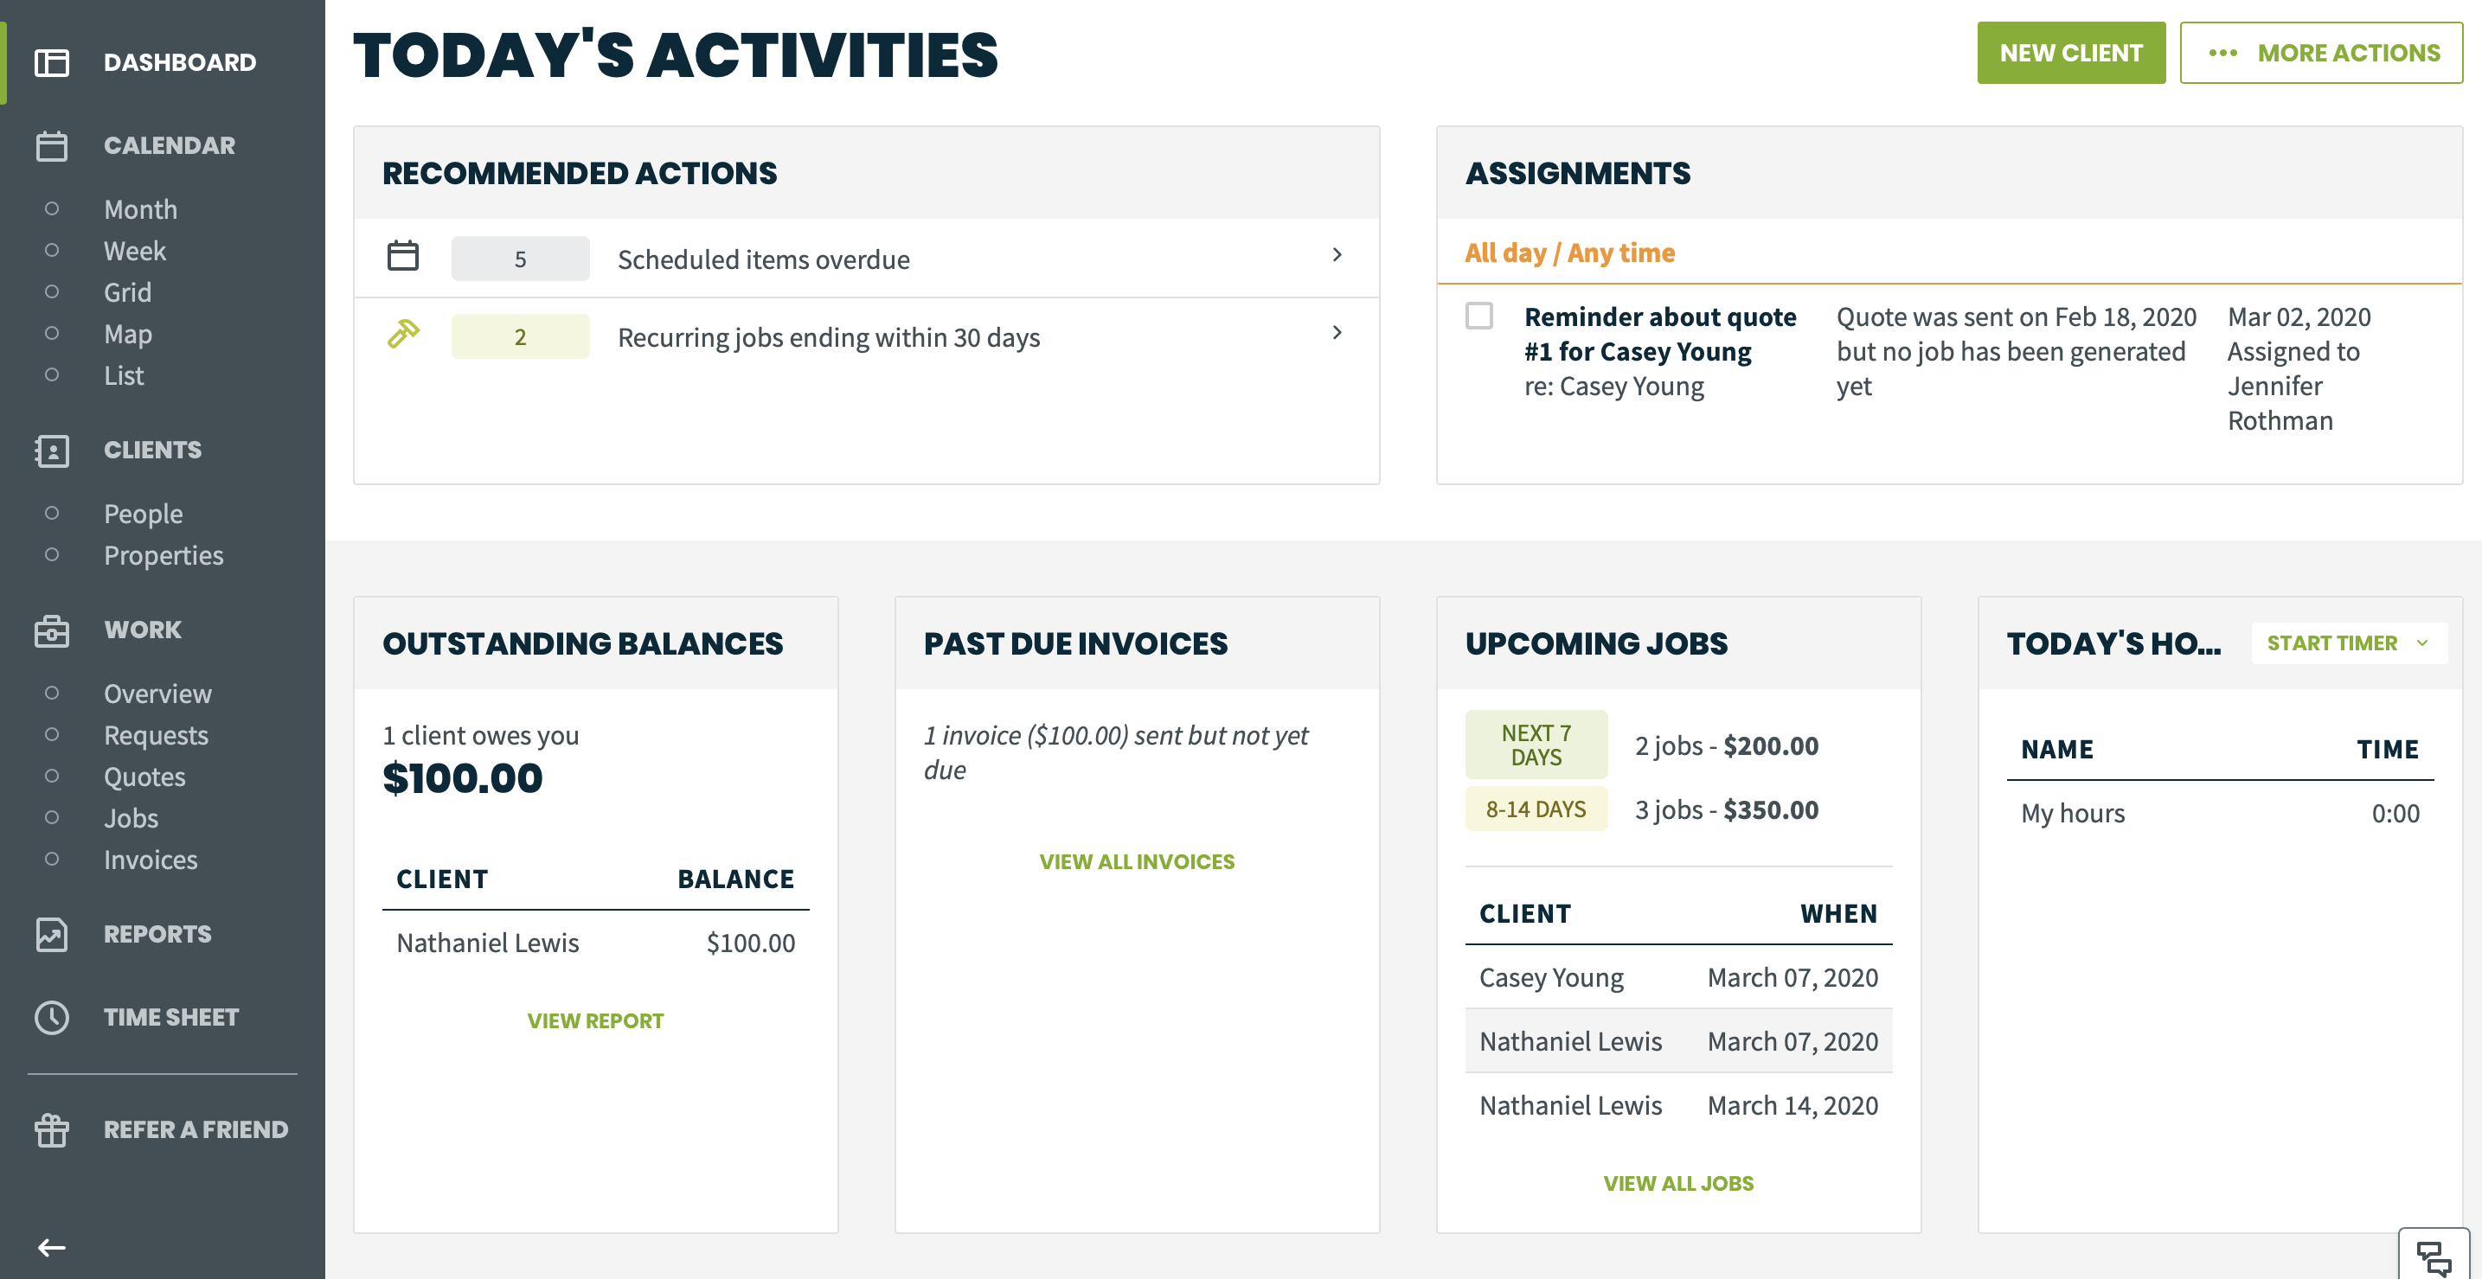2482x1279 pixels.
Task: Go to Quotes in the Work menu
Action: 144,777
